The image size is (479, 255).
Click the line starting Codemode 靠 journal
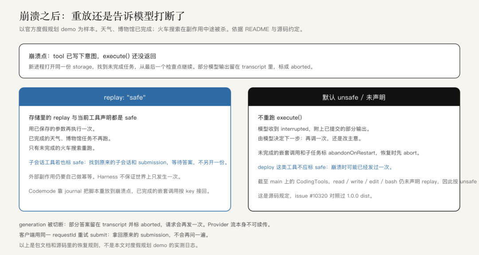pyautogui.click(x=119, y=191)
